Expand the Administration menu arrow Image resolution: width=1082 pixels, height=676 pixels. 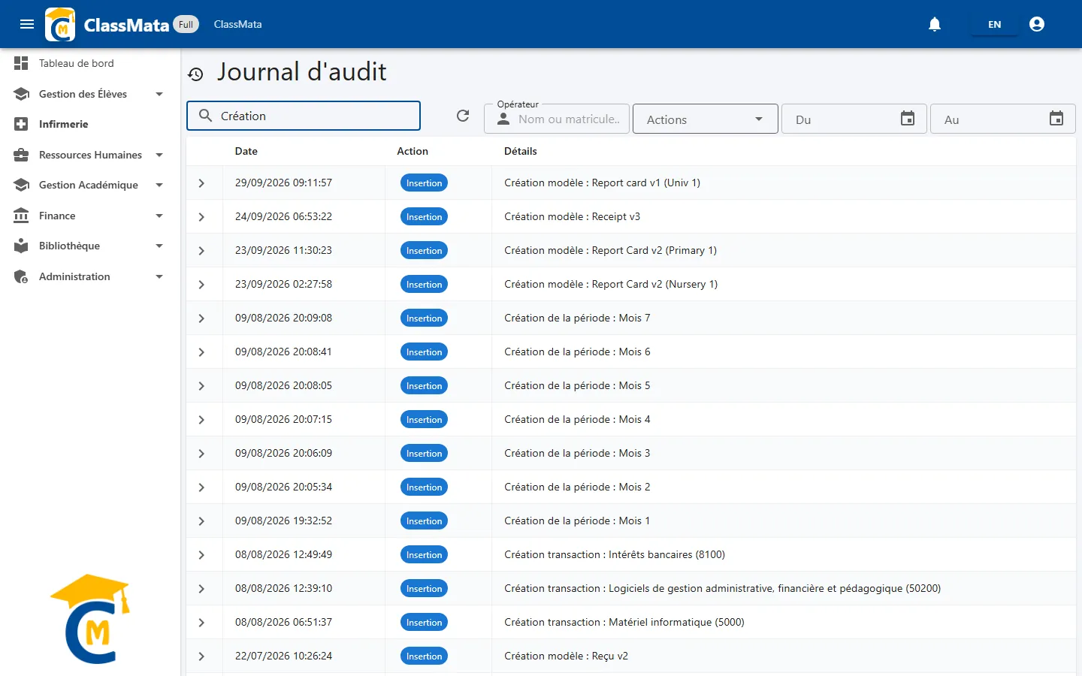[x=159, y=276]
